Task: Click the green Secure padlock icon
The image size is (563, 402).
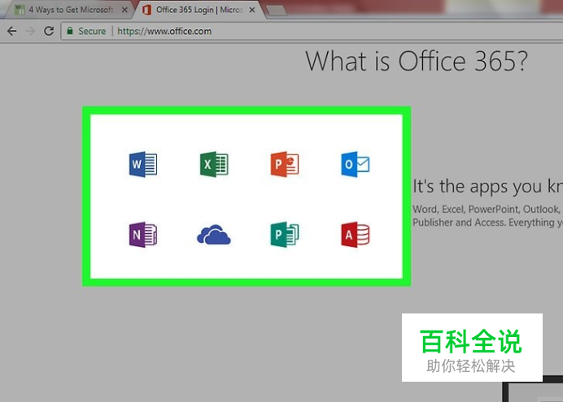Action: point(70,31)
